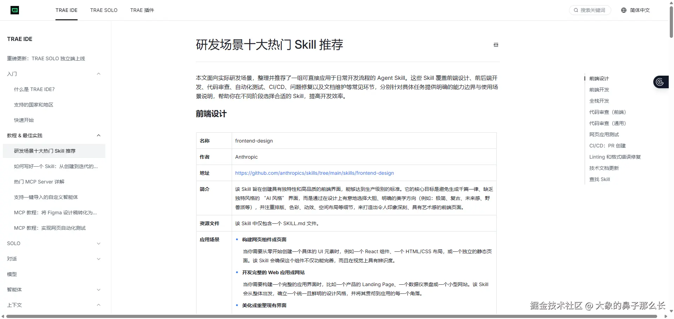This screenshot has width=674, height=319.
Task: Expand the 对话 section
Action: (99, 259)
